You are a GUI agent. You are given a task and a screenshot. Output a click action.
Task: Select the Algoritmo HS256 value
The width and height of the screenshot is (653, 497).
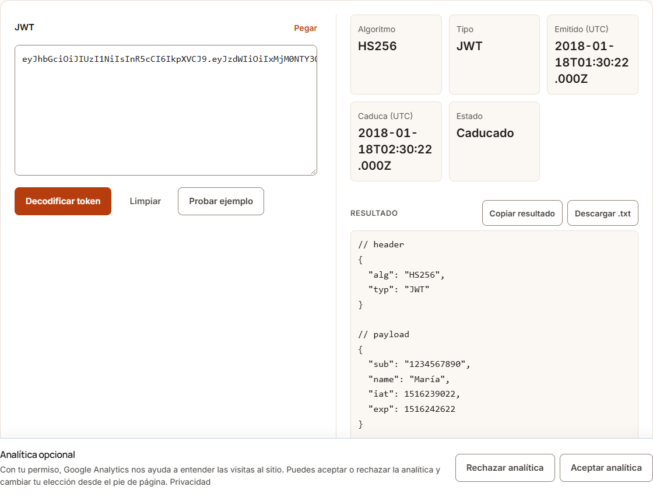pos(377,46)
